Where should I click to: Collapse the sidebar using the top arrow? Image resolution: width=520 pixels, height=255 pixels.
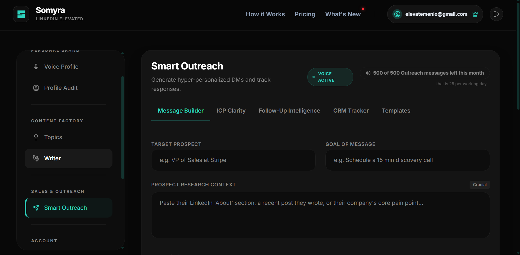point(123,53)
